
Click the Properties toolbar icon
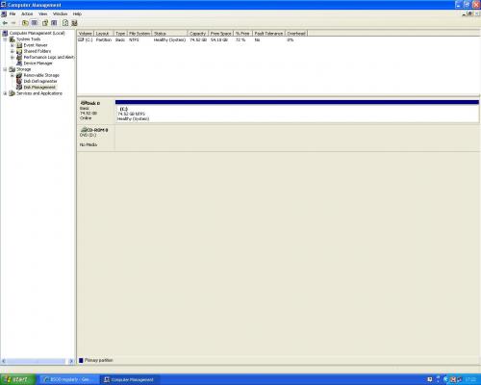(x=45, y=23)
